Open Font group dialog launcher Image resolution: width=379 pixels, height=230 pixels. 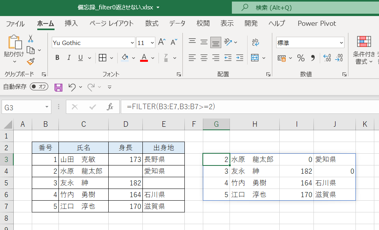[179, 74]
